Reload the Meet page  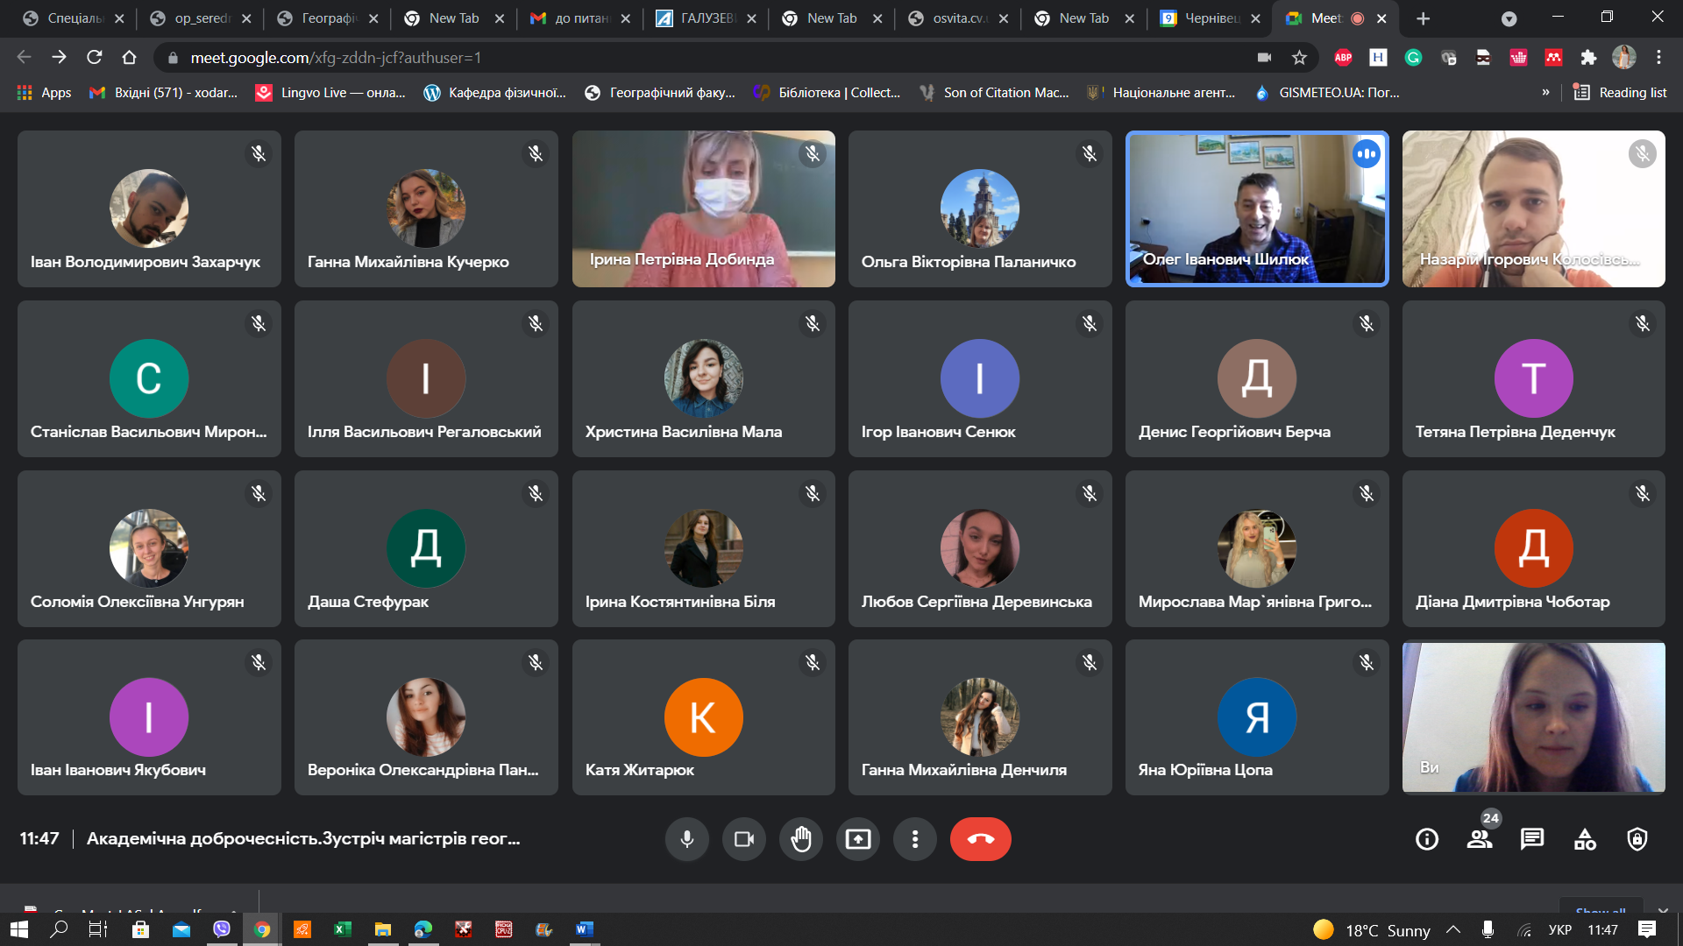click(x=94, y=57)
